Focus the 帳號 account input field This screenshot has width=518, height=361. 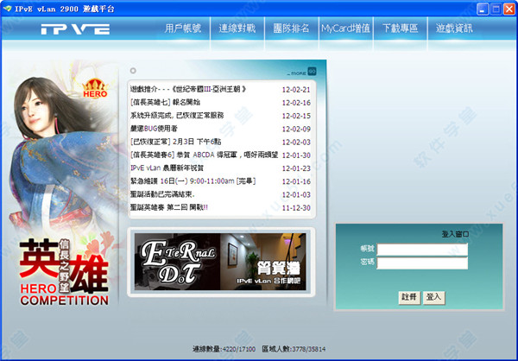[x=422, y=250]
